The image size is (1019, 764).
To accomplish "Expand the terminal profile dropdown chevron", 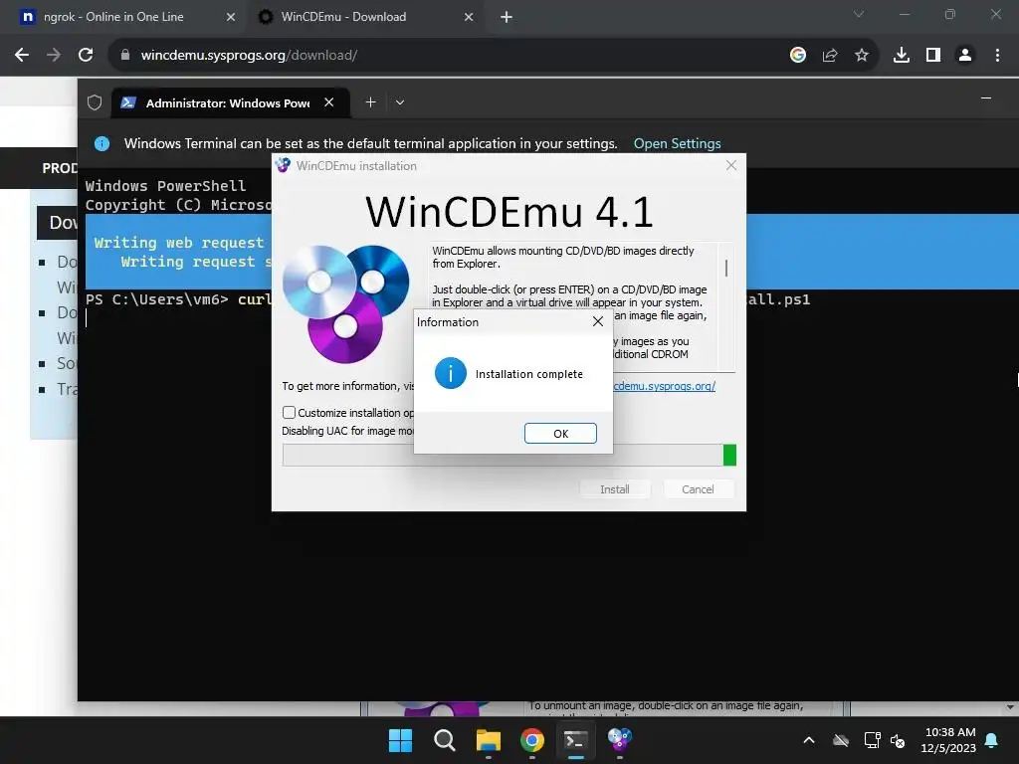I will pos(400,102).
